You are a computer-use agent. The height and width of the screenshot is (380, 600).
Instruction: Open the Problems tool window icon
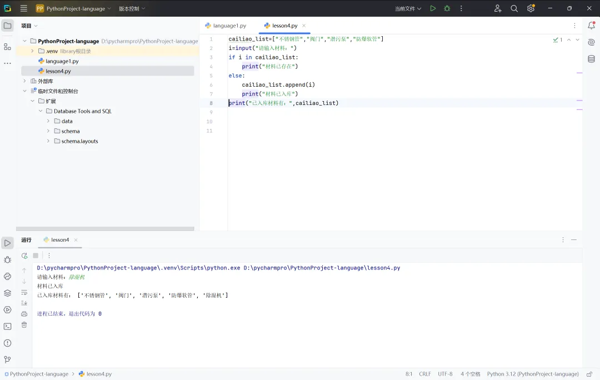7,343
